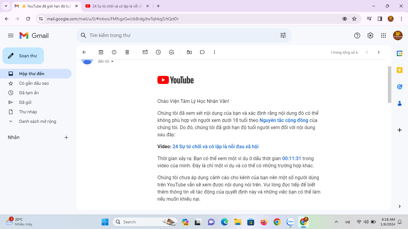Open Google Keep side panel
The image size is (408, 229).
pos(400,70)
